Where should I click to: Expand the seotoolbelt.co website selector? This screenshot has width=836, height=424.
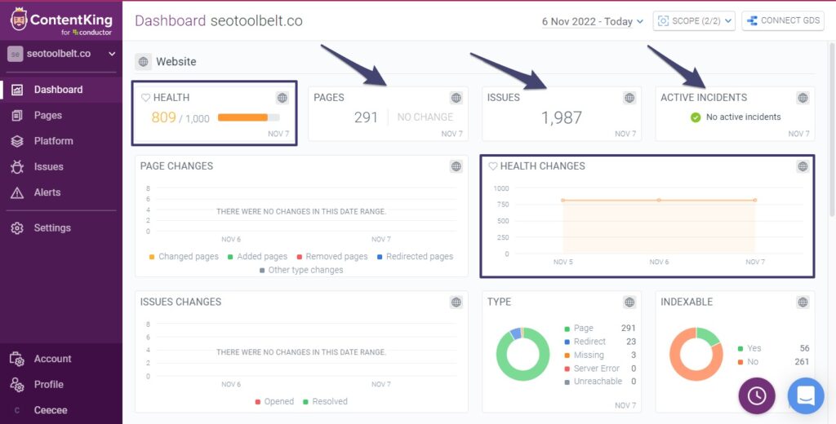pyautogui.click(x=61, y=54)
